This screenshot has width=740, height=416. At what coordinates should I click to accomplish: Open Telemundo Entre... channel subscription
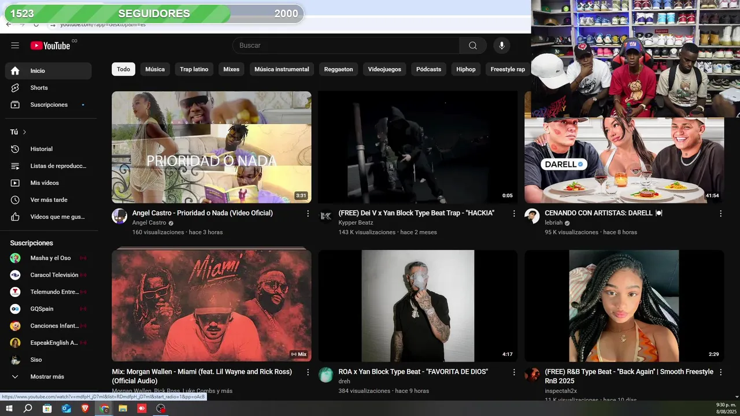click(49, 292)
